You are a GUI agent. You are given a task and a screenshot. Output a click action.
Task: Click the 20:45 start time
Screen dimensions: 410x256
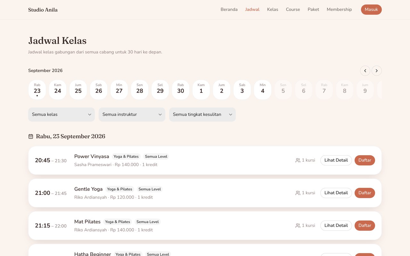(43, 160)
